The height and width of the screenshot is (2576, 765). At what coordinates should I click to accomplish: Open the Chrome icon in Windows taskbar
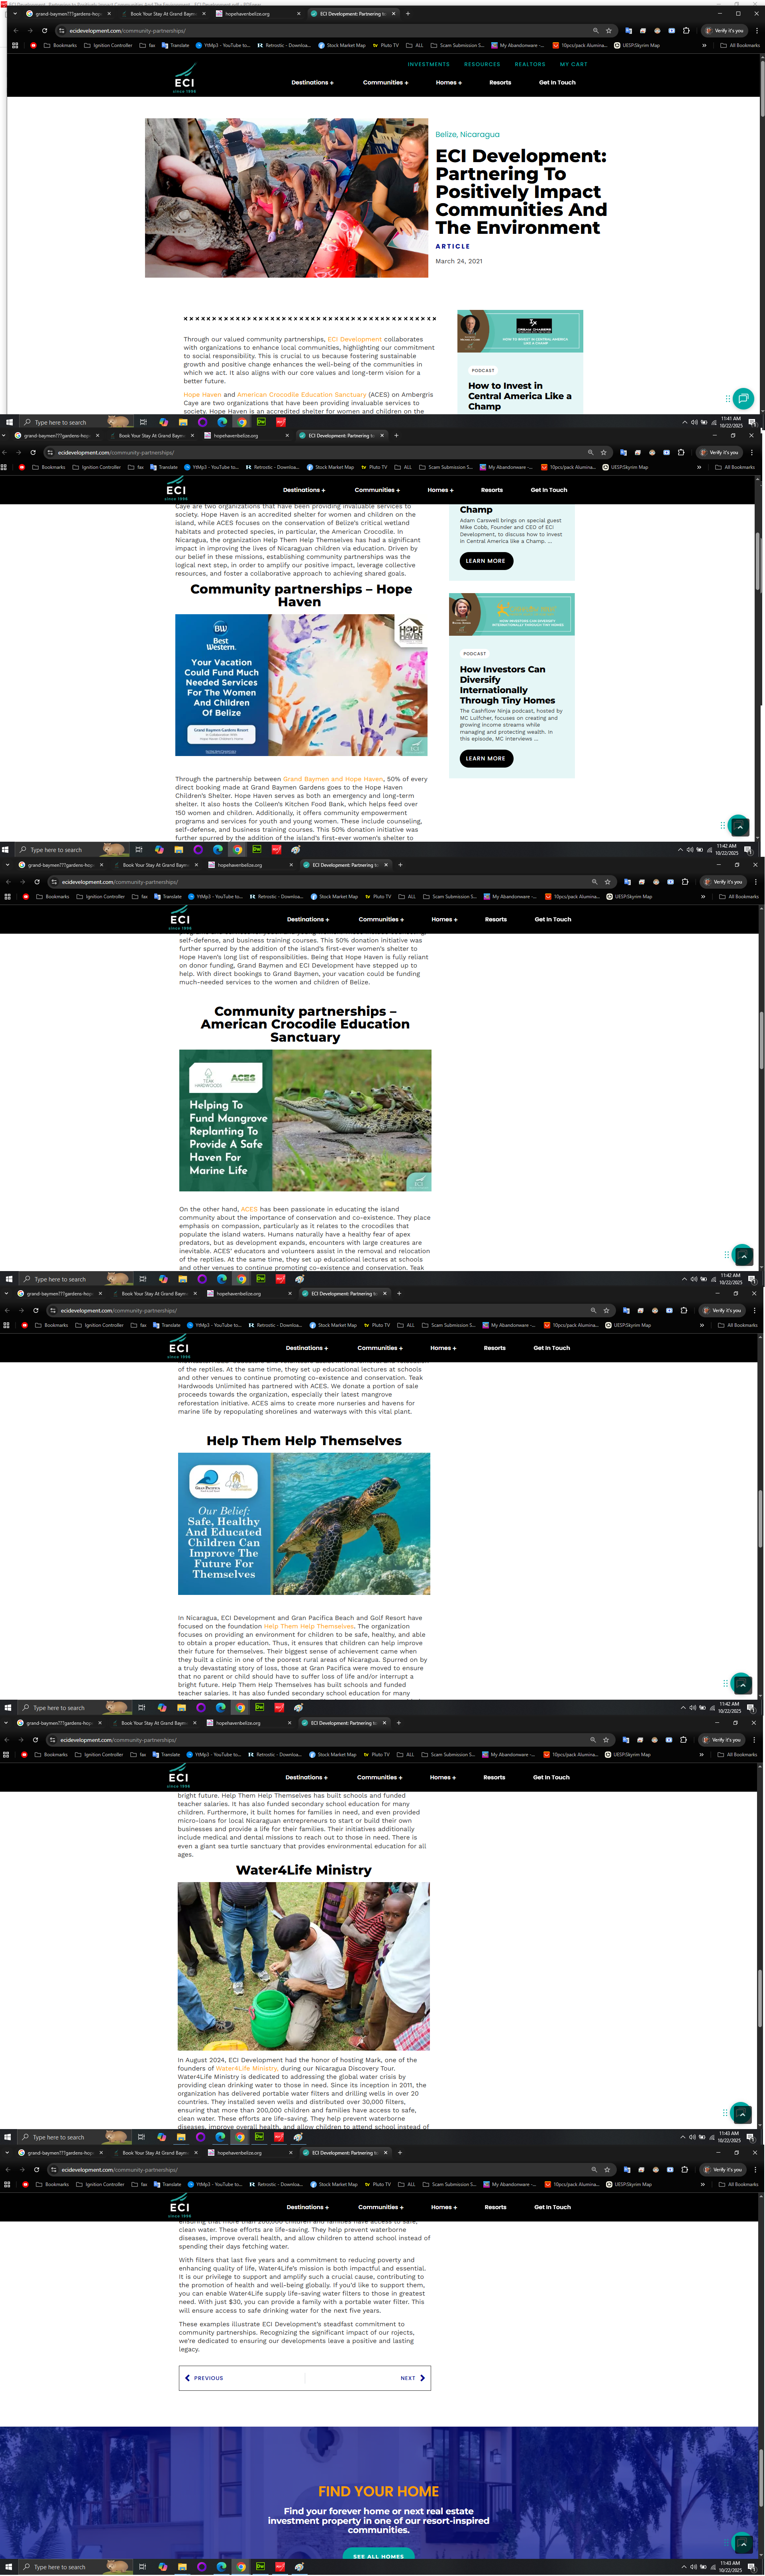click(241, 422)
